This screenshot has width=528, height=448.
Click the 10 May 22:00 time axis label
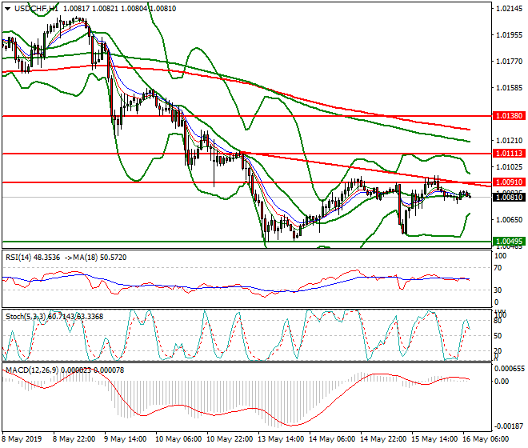pos(230,439)
